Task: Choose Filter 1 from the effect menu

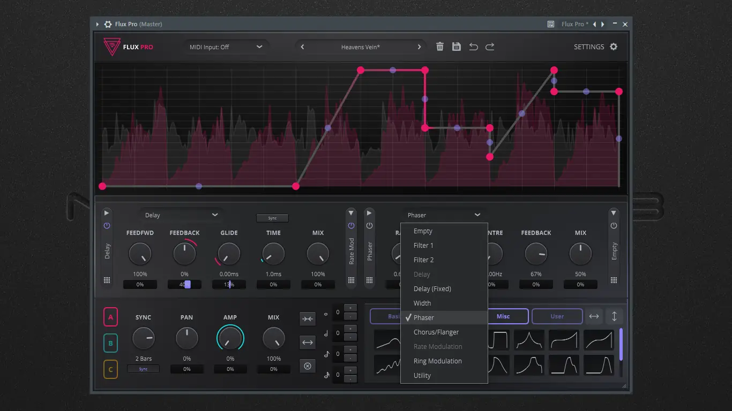Action: click(444, 246)
